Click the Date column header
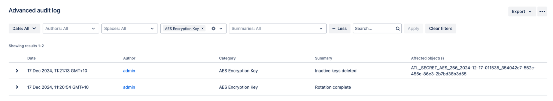553x101 pixels. 31,58
